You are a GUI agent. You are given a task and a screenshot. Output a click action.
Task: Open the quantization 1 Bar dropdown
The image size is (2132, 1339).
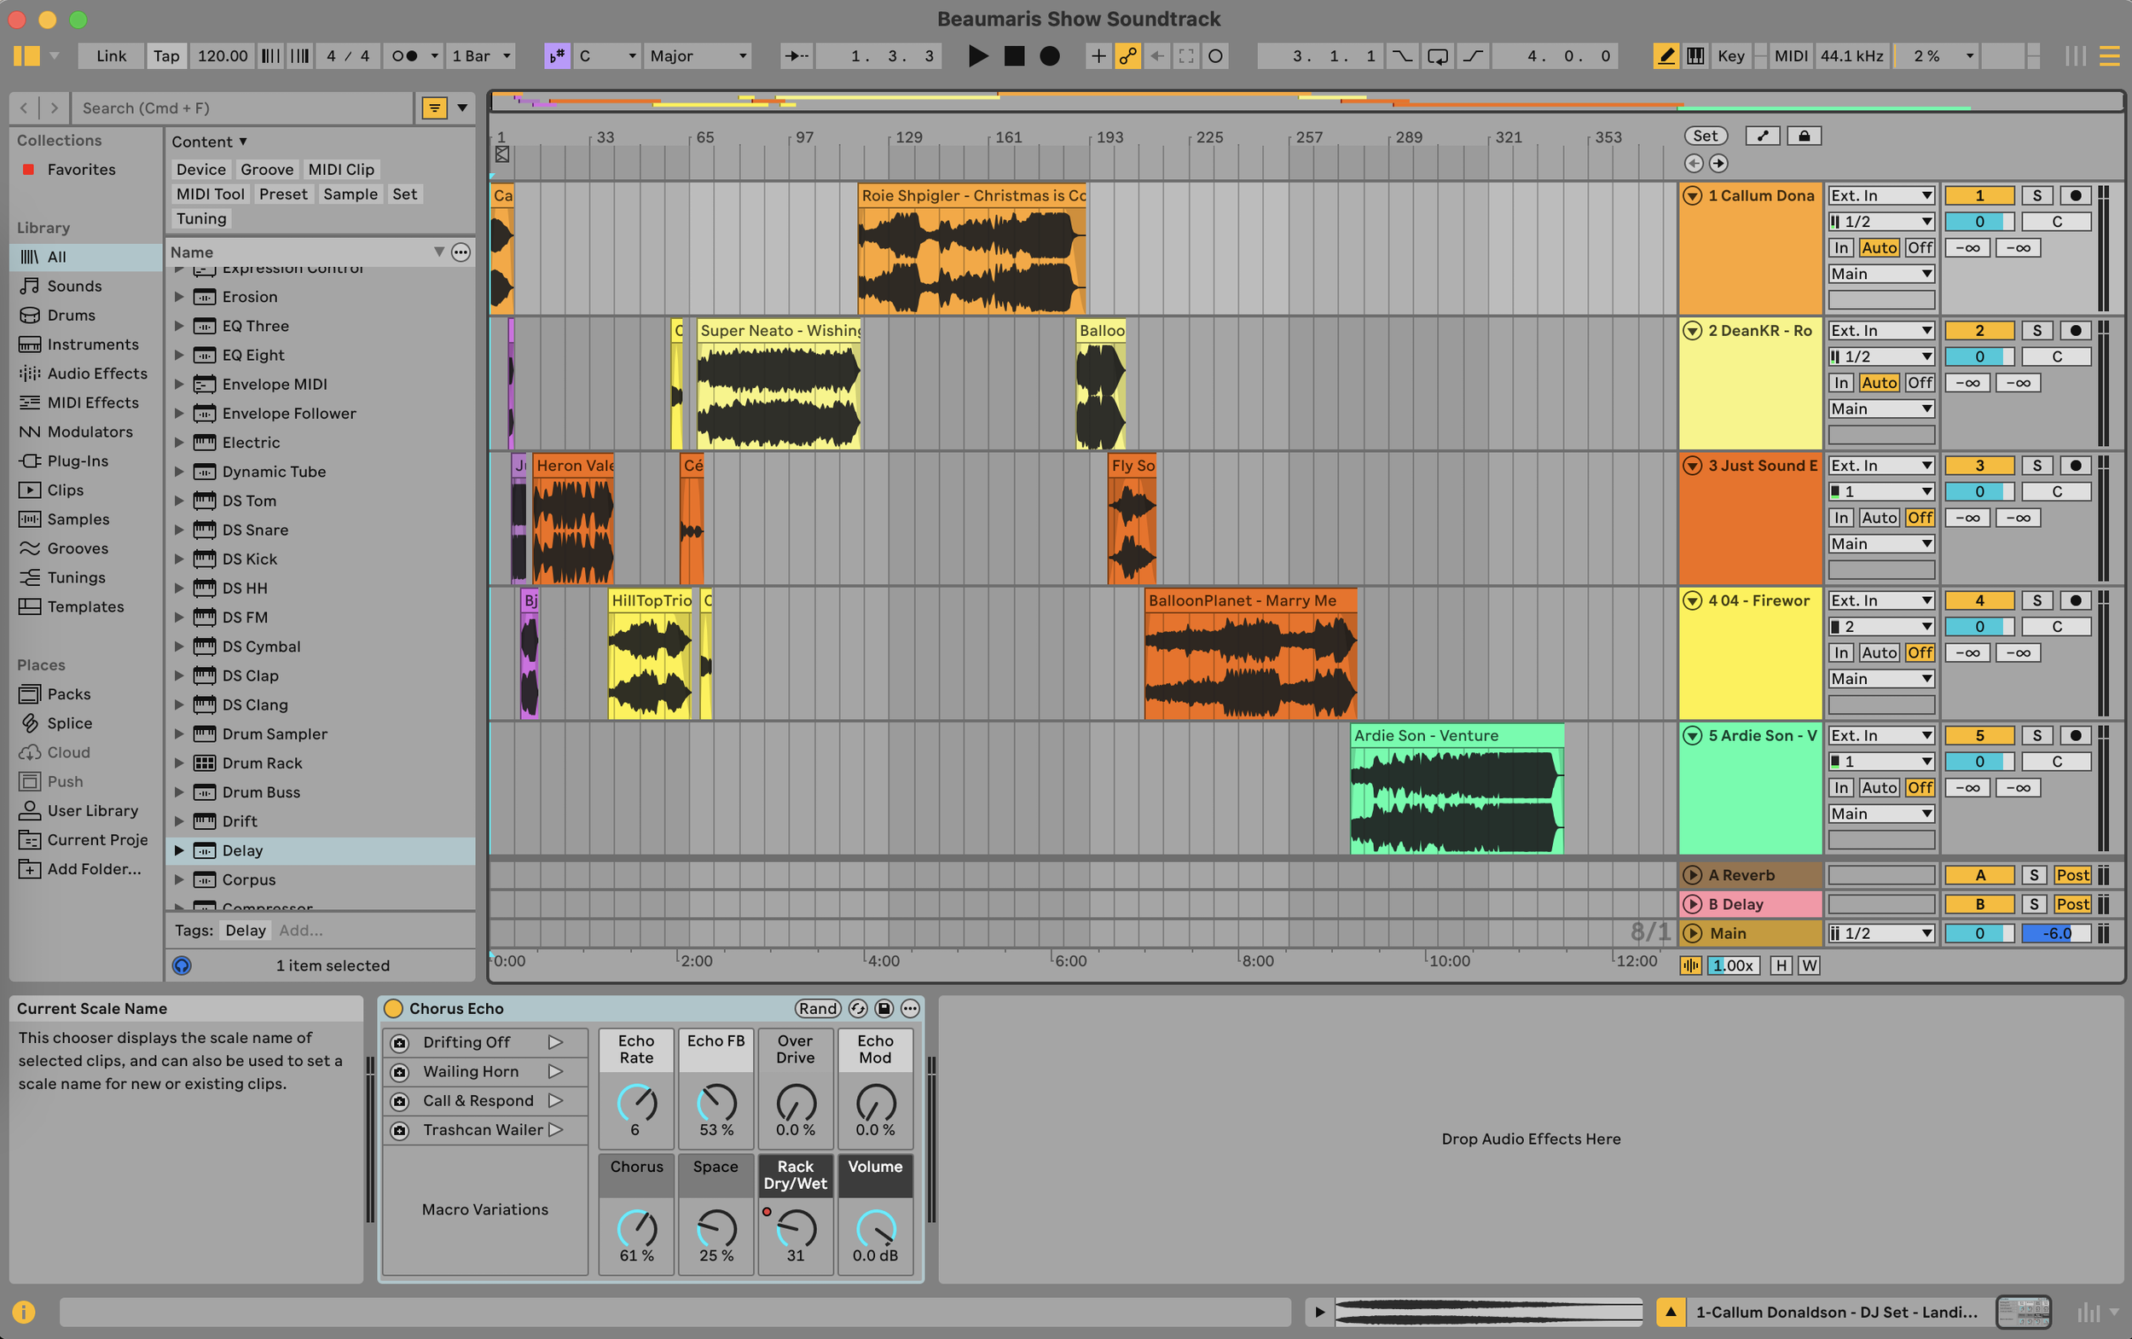pos(481,55)
